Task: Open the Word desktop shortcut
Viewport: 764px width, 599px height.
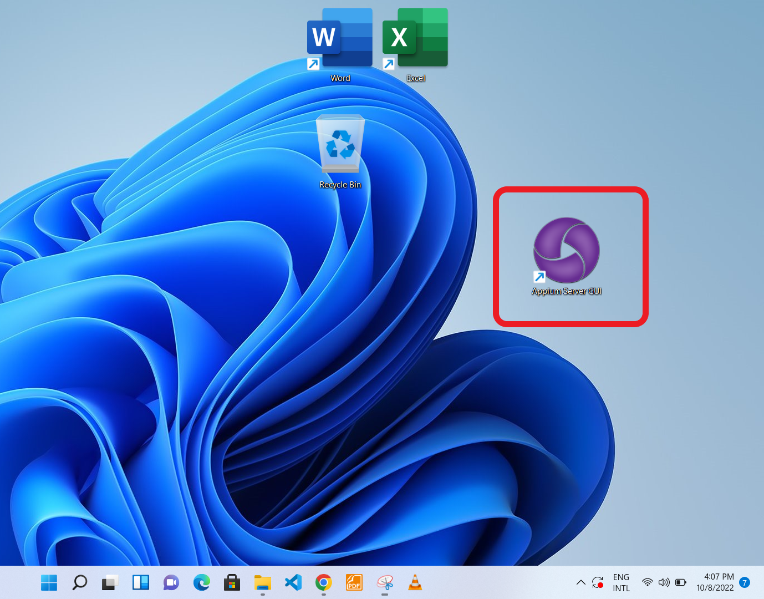Action: point(340,44)
